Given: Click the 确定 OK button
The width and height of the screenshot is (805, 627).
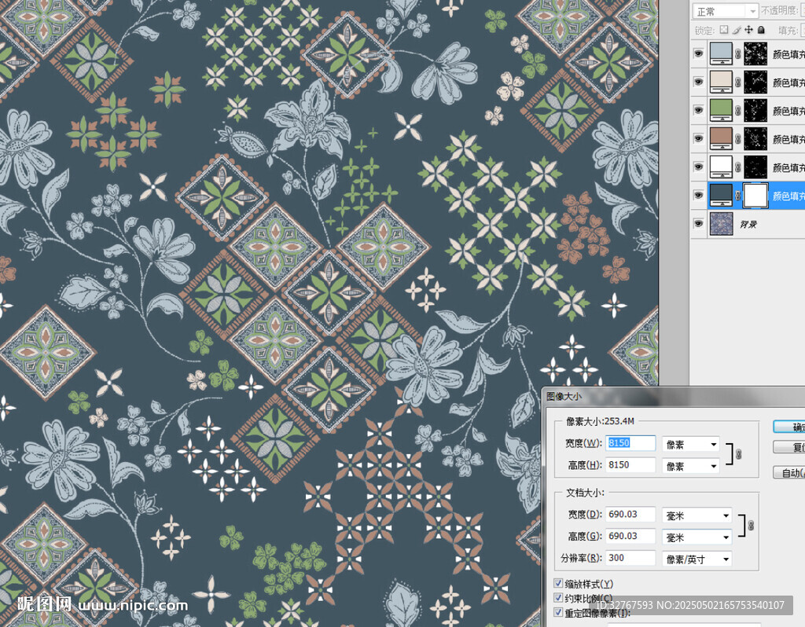Looking at the screenshot, I should pyautogui.click(x=788, y=427).
